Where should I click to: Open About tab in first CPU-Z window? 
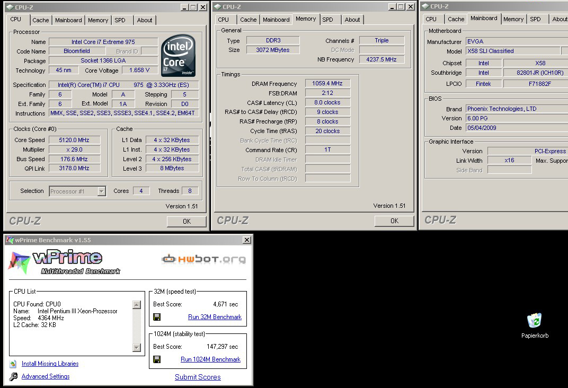coord(145,20)
